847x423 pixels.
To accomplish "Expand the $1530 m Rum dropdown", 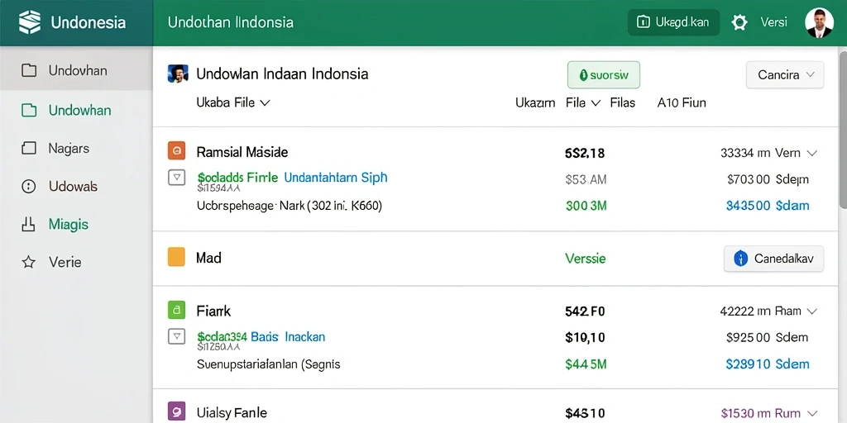I will (x=768, y=414).
